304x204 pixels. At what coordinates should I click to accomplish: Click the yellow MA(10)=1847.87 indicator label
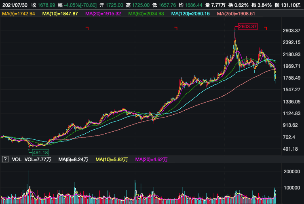60,14
